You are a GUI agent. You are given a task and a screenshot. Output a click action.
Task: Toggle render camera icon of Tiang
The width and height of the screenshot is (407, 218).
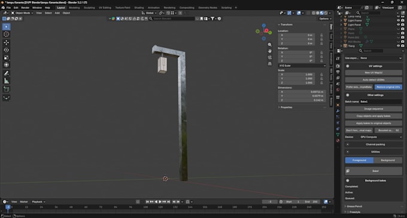click(x=403, y=46)
